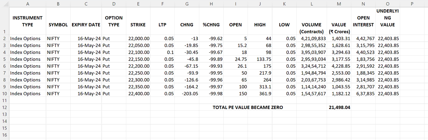428x140 pixels.
Task: Select NIFTY symbol cell in row 6
Action: pos(58,66)
